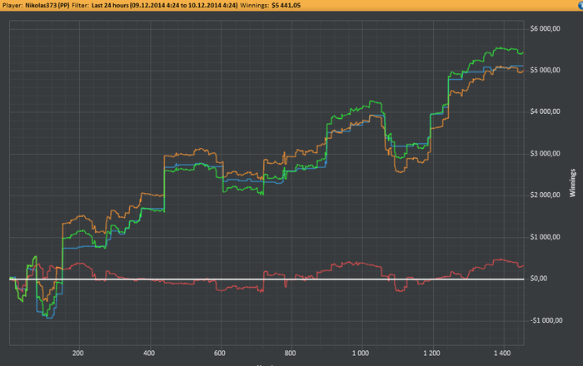
Task: Click the 600 x-axis label
Action: pyautogui.click(x=220, y=354)
